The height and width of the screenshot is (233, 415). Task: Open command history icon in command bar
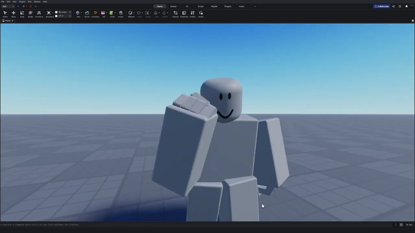tap(401, 225)
